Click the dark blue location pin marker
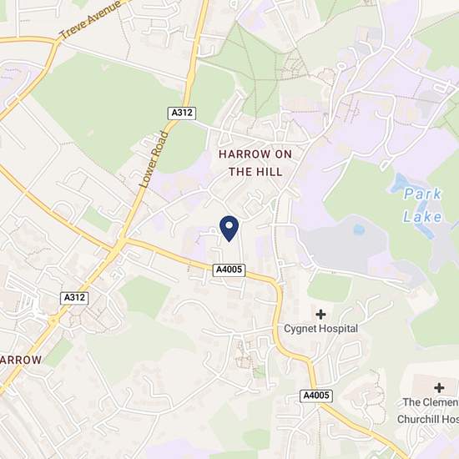 click(229, 229)
